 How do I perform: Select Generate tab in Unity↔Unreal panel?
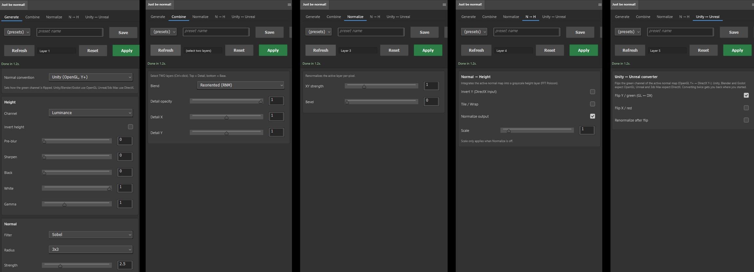click(622, 17)
